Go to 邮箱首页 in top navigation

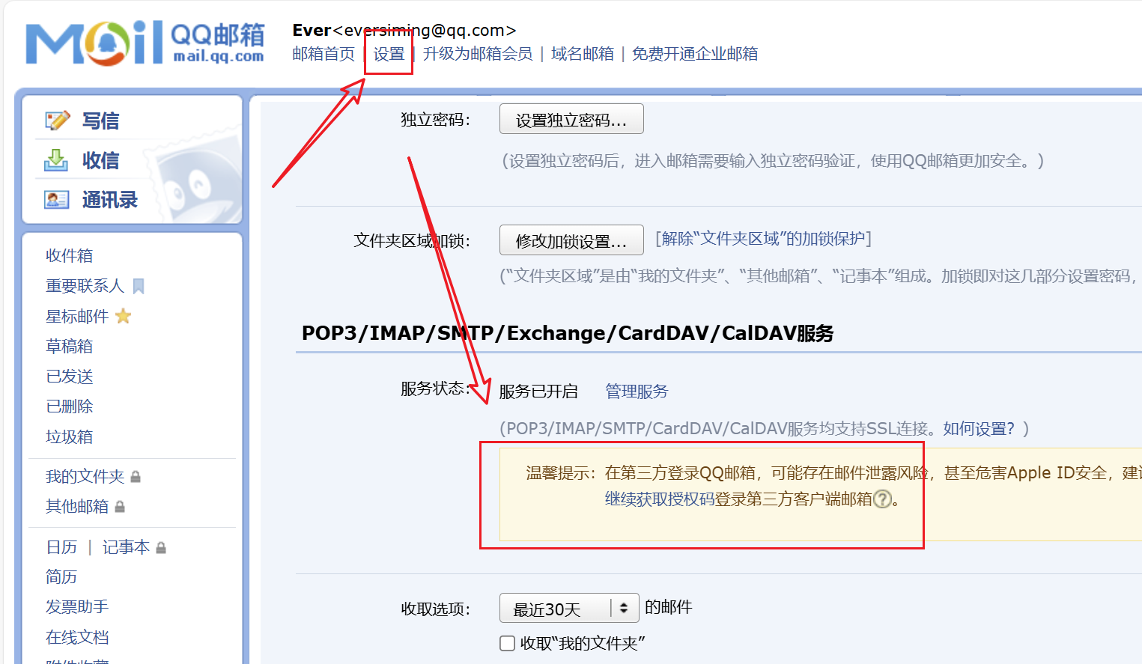pos(324,54)
